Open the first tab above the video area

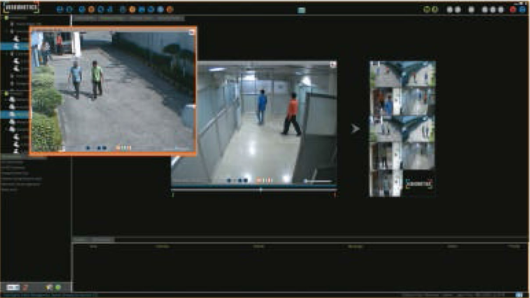pyautogui.click(x=84, y=19)
